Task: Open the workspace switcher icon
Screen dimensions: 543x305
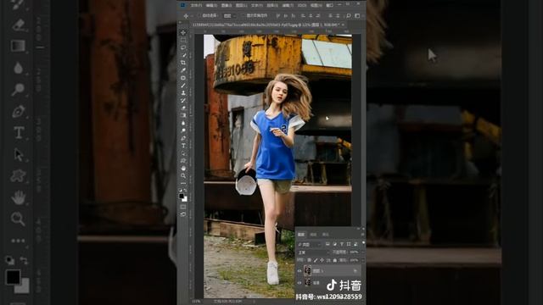Action: (x=357, y=16)
